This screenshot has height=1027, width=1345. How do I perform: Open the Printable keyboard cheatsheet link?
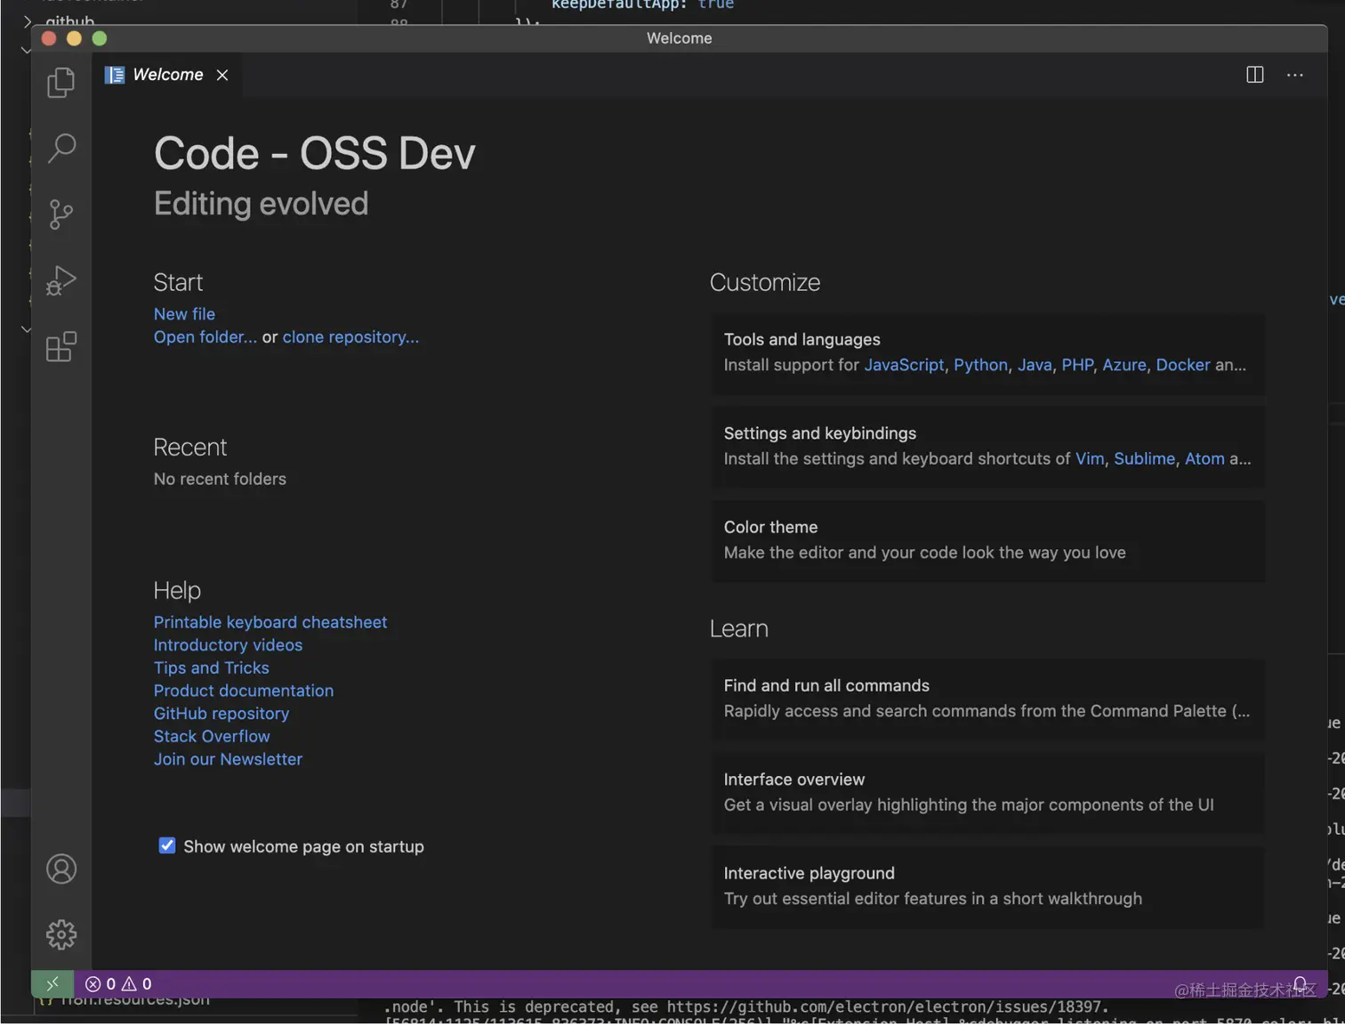click(x=270, y=622)
